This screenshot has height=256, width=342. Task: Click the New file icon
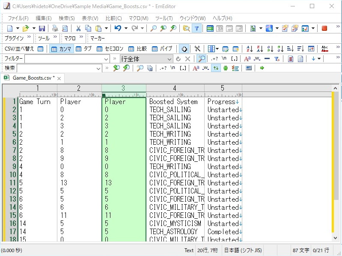[10, 28]
